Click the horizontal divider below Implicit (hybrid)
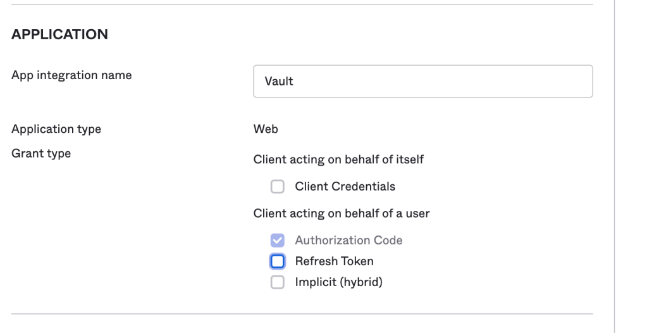The width and height of the screenshot is (647, 333). 302,313
